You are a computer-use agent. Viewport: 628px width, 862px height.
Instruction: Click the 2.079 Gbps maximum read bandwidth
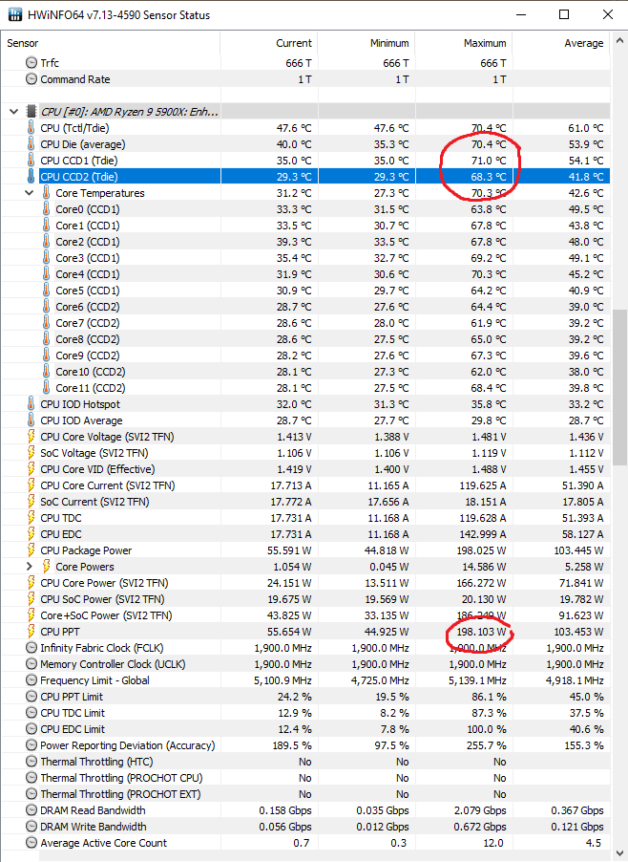coord(480,810)
